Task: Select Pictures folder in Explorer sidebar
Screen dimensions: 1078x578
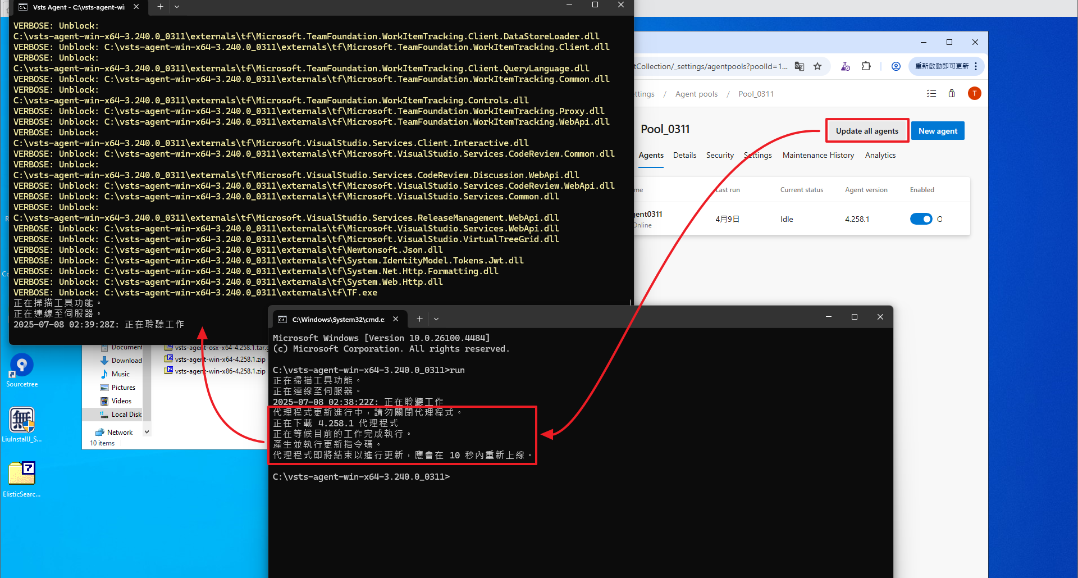Action: click(117, 388)
